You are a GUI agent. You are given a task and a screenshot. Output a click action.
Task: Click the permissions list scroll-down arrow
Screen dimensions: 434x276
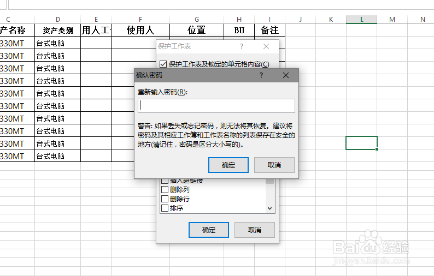coord(269,208)
